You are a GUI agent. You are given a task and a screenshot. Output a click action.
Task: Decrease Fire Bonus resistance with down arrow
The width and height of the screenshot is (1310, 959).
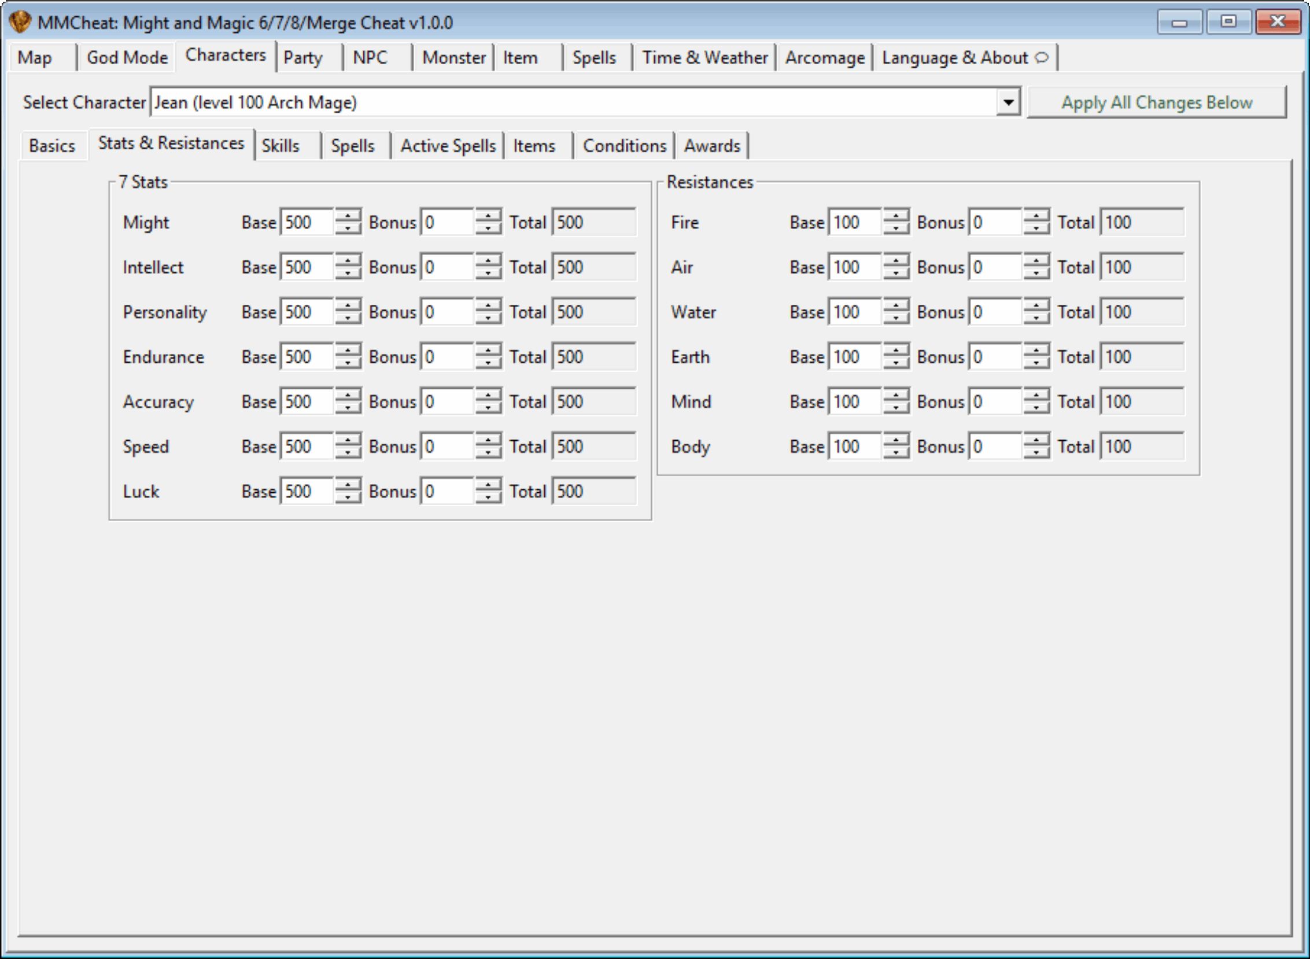pyautogui.click(x=1036, y=229)
